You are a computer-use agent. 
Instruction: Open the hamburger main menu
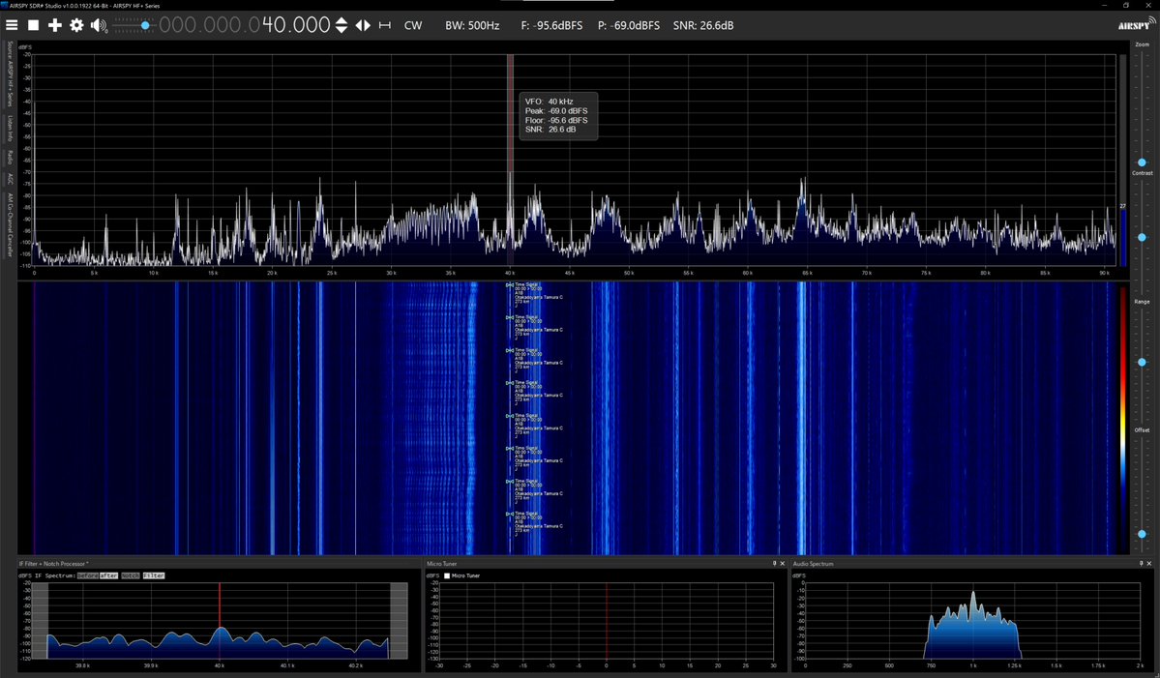click(12, 25)
